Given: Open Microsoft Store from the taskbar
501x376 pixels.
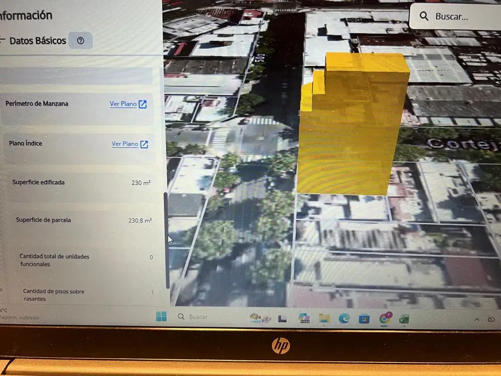Looking at the screenshot, I should coord(364,318).
